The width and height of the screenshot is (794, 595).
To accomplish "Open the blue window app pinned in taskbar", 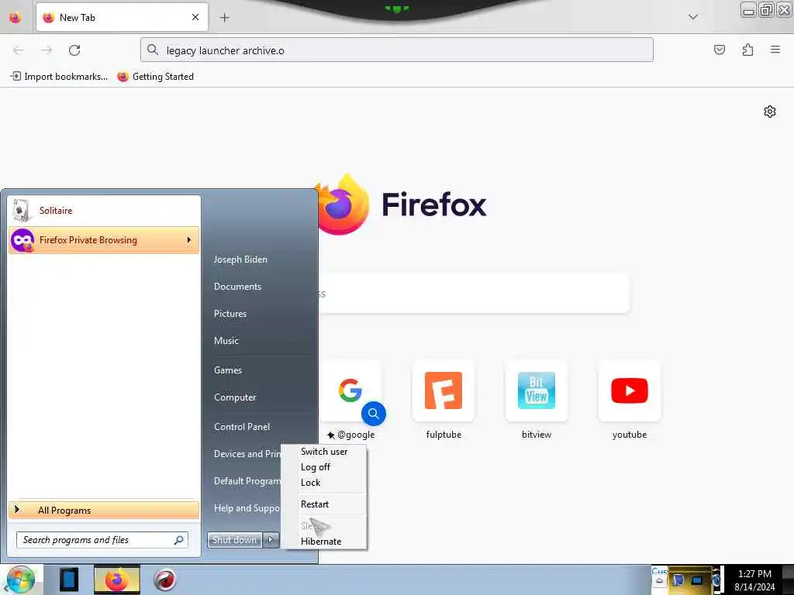I will (68, 580).
